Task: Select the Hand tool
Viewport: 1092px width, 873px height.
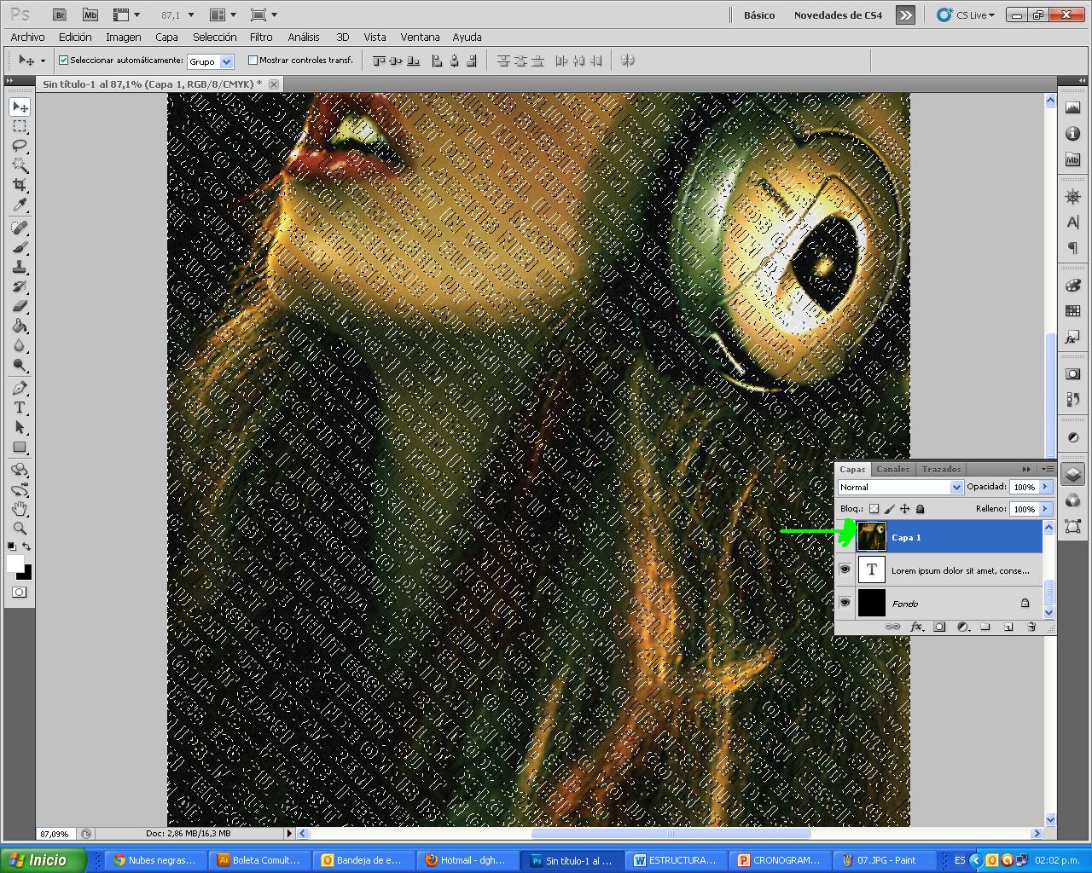Action: (x=20, y=509)
